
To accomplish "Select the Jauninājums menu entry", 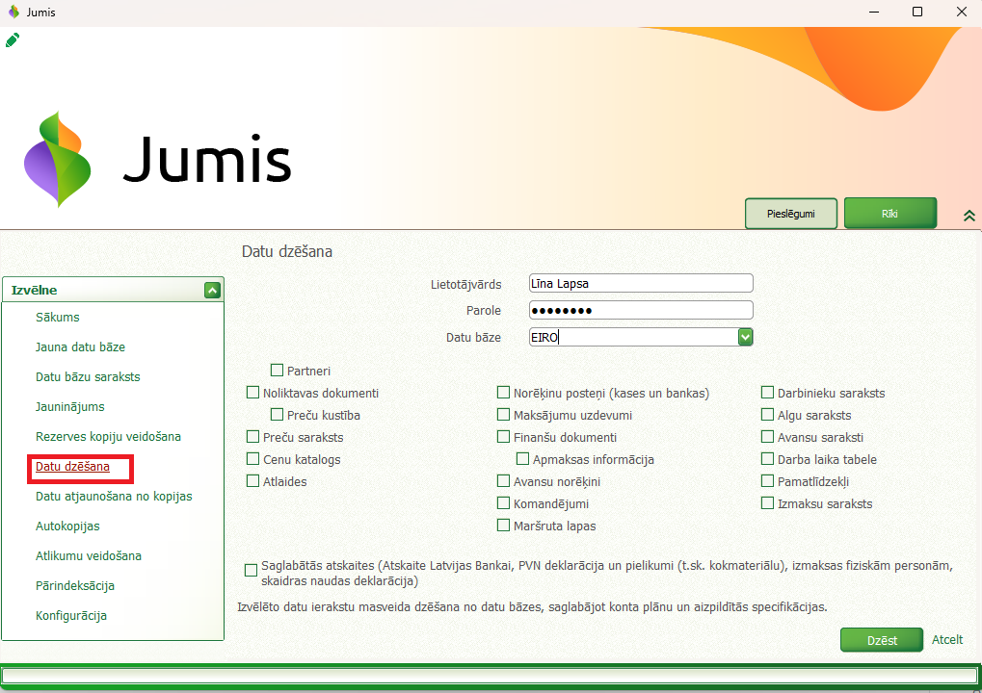I will 70,407.
